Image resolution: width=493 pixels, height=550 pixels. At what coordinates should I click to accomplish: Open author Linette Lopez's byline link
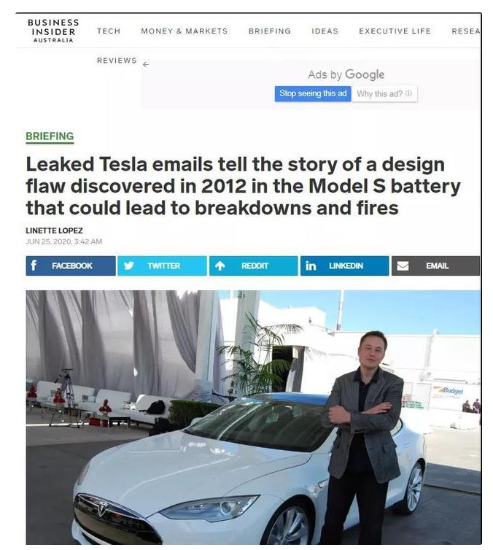55,231
